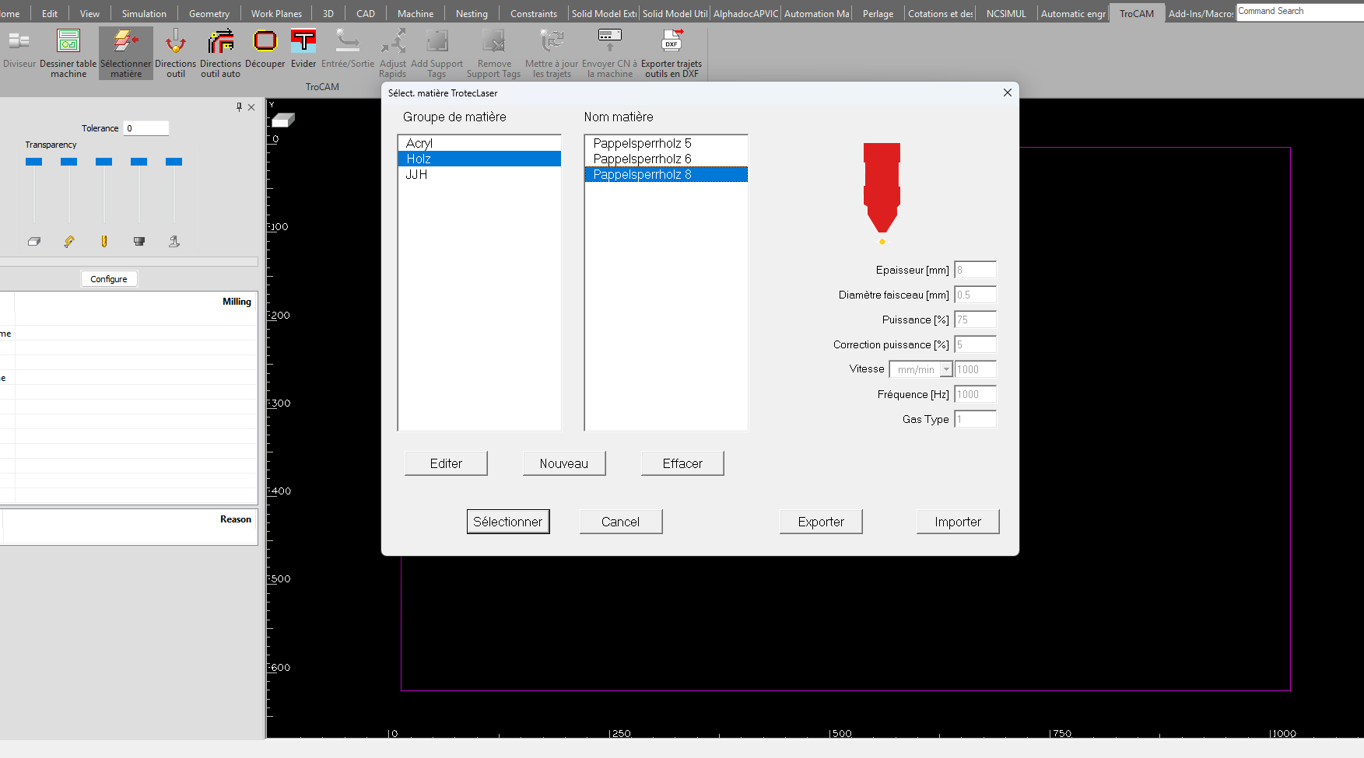This screenshot has height=758, width=1364.
Task: Click the Epaisseur [mm] field
Action: pyautogui.click(x=975, y=270)
